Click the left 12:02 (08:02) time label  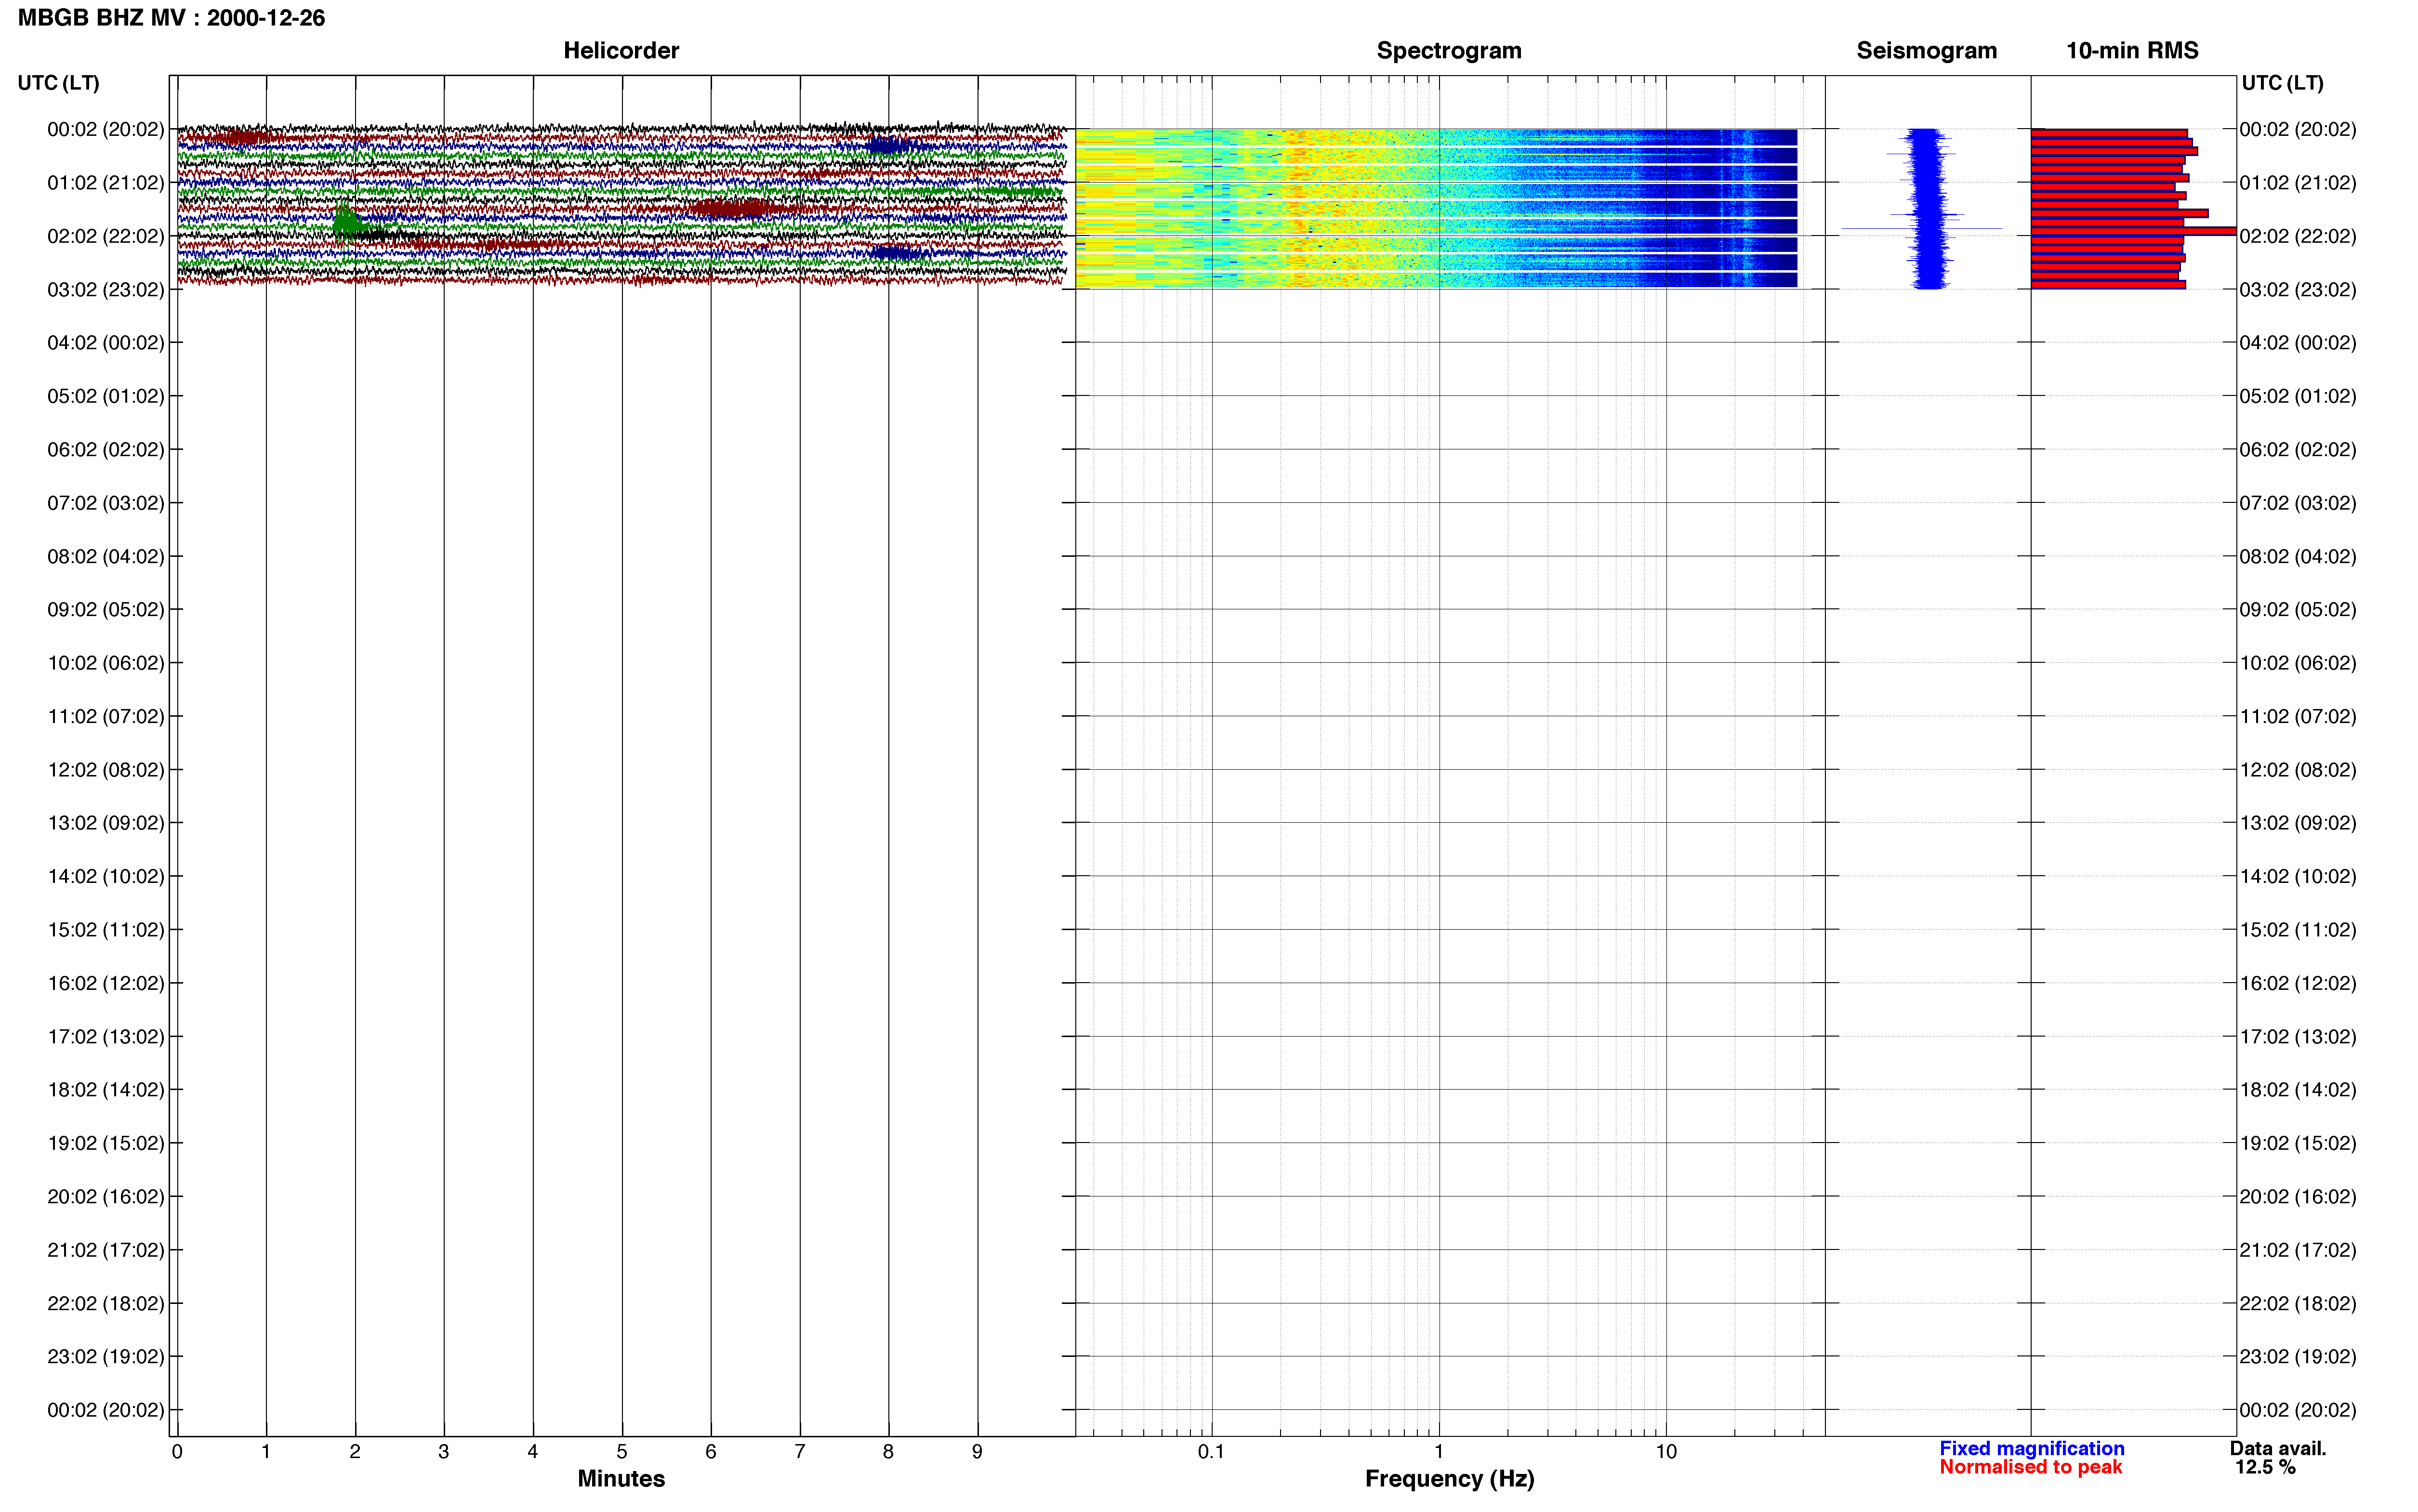106,770
